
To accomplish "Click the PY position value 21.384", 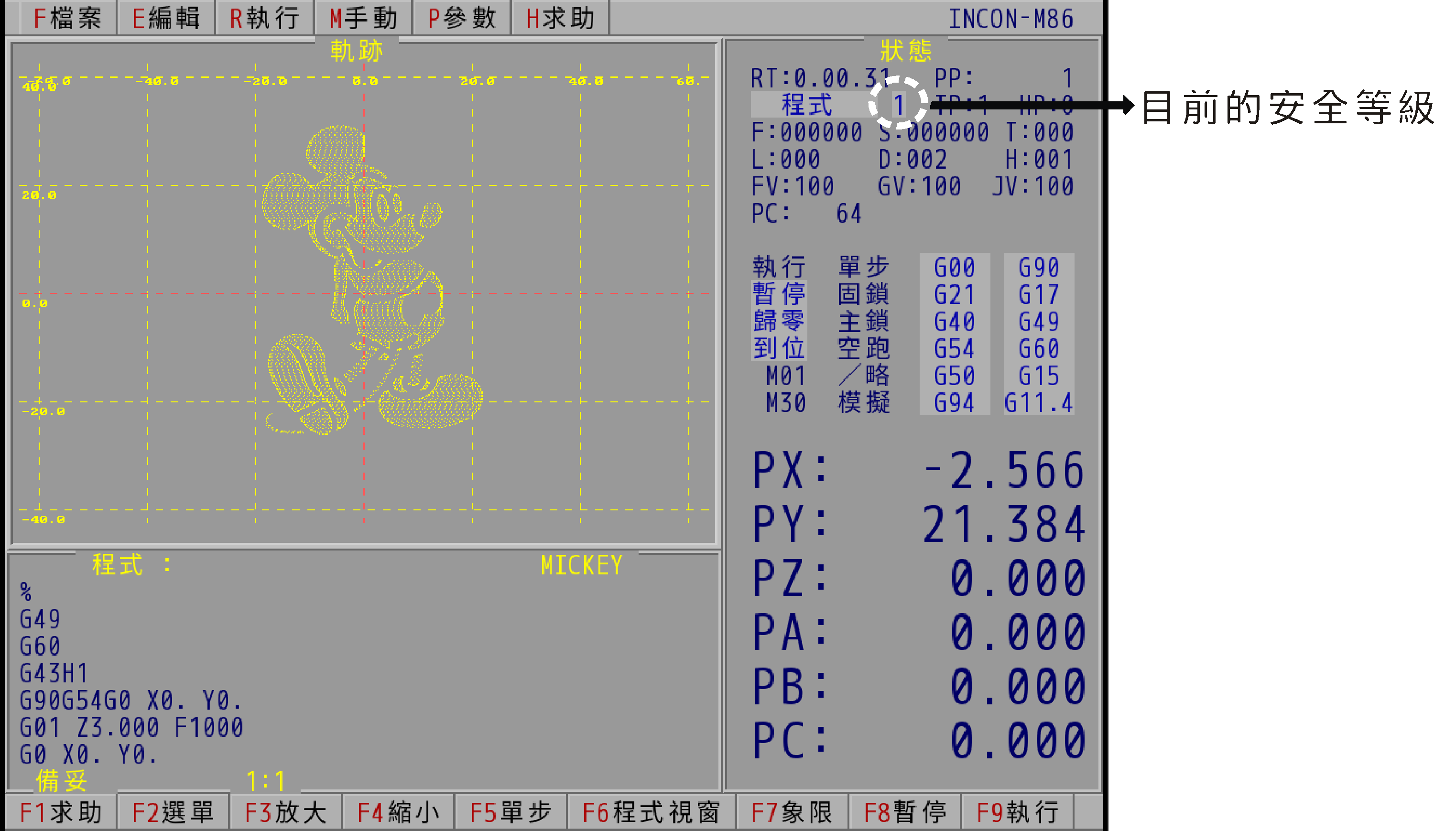I will click(x=1004, y=524).
